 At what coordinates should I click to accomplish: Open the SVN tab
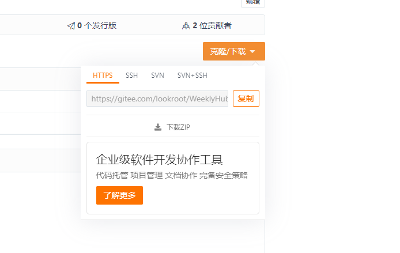coord(157,75)
